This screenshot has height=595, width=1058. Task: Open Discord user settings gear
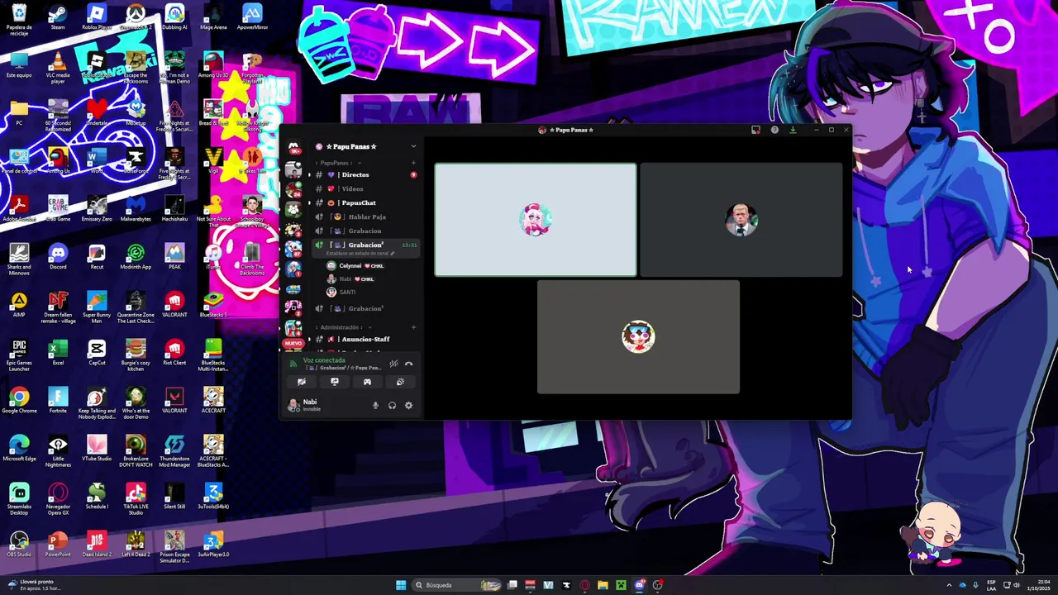point(408,405)
